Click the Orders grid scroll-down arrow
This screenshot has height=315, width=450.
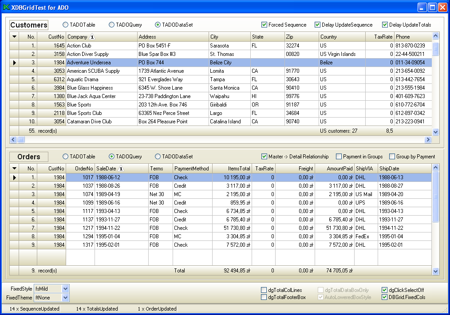[435, 271]
